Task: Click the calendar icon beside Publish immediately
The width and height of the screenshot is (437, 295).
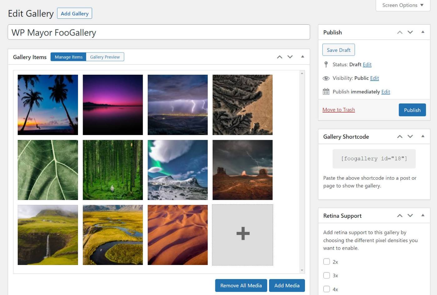Action: (x=326, y=92)
